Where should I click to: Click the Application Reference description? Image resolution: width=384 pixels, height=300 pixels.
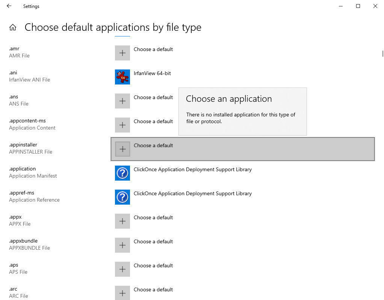click(x=34, y=200)
